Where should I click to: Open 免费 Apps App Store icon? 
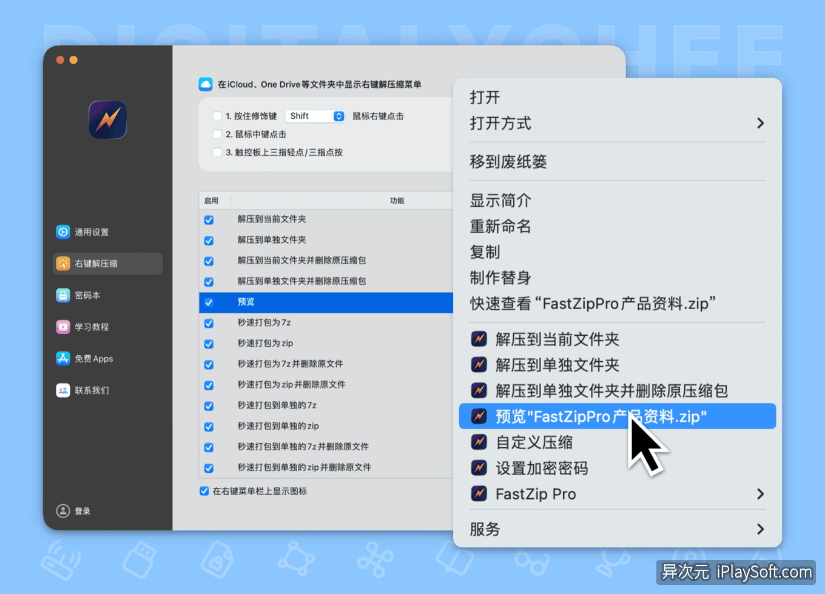tap(63, 358)
